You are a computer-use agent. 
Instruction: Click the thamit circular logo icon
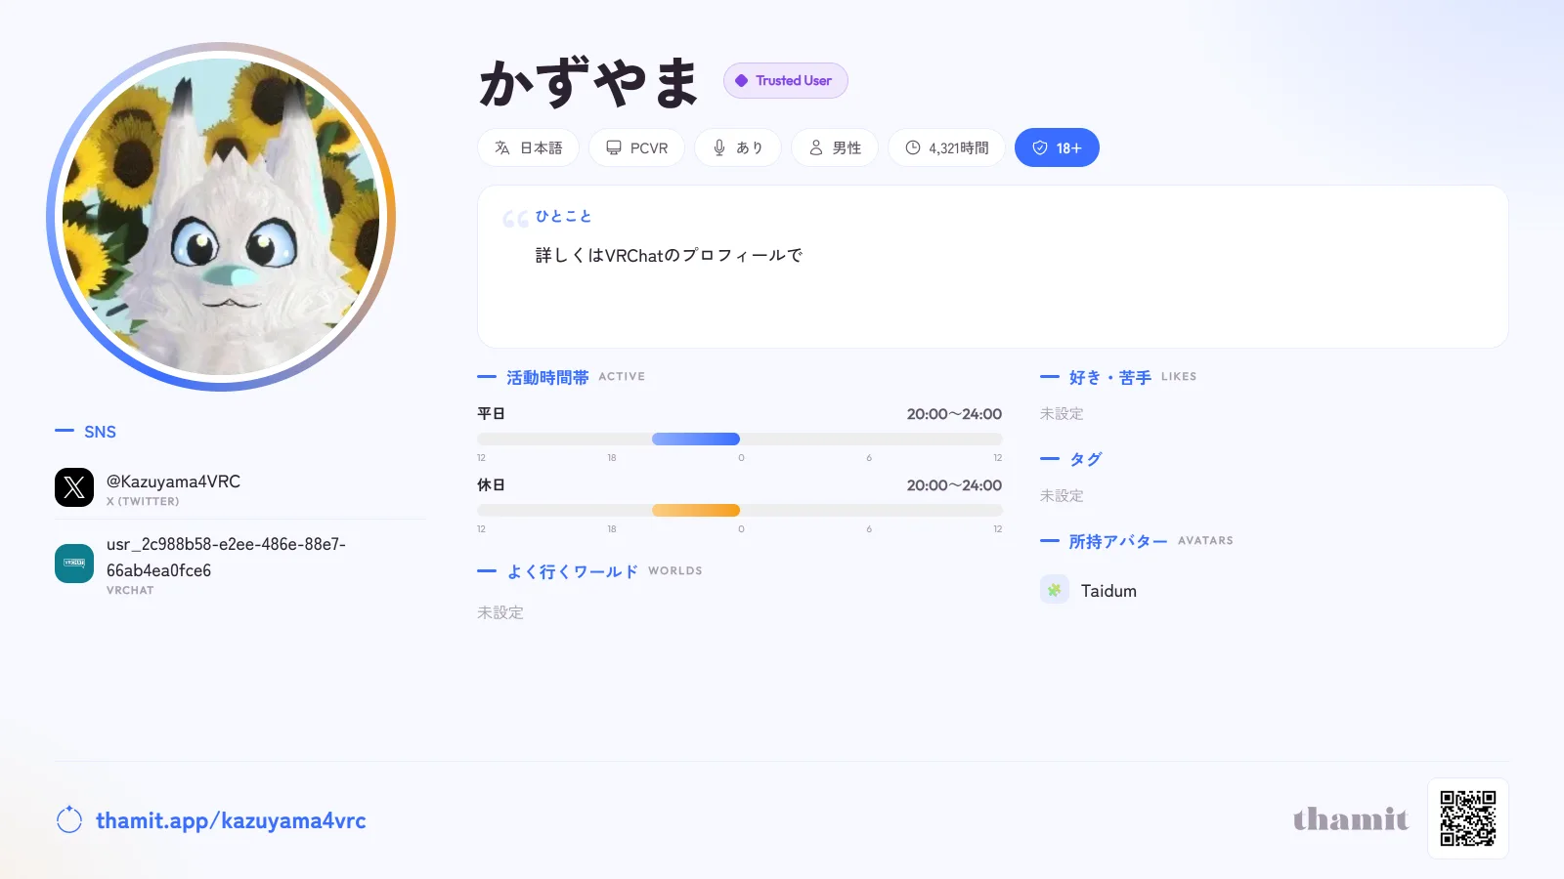tap(69, 820)
